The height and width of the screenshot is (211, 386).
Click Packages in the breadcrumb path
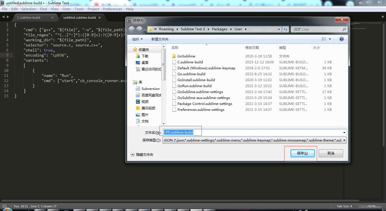(x=220, y=29)
